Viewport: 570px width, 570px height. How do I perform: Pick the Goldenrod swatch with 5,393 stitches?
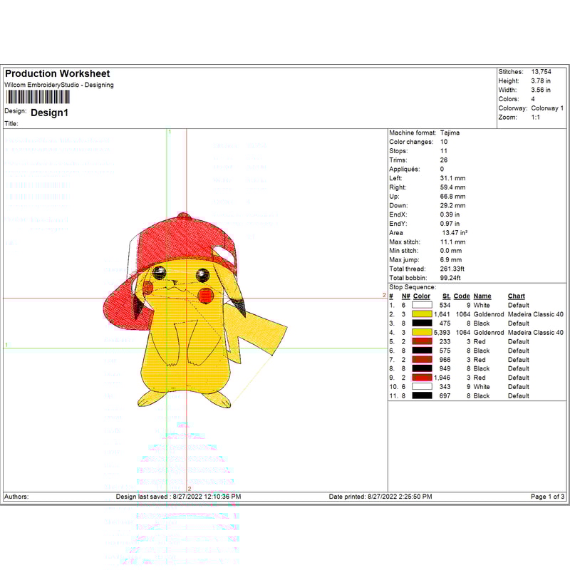pyautogui.click(x=422, y=332)
